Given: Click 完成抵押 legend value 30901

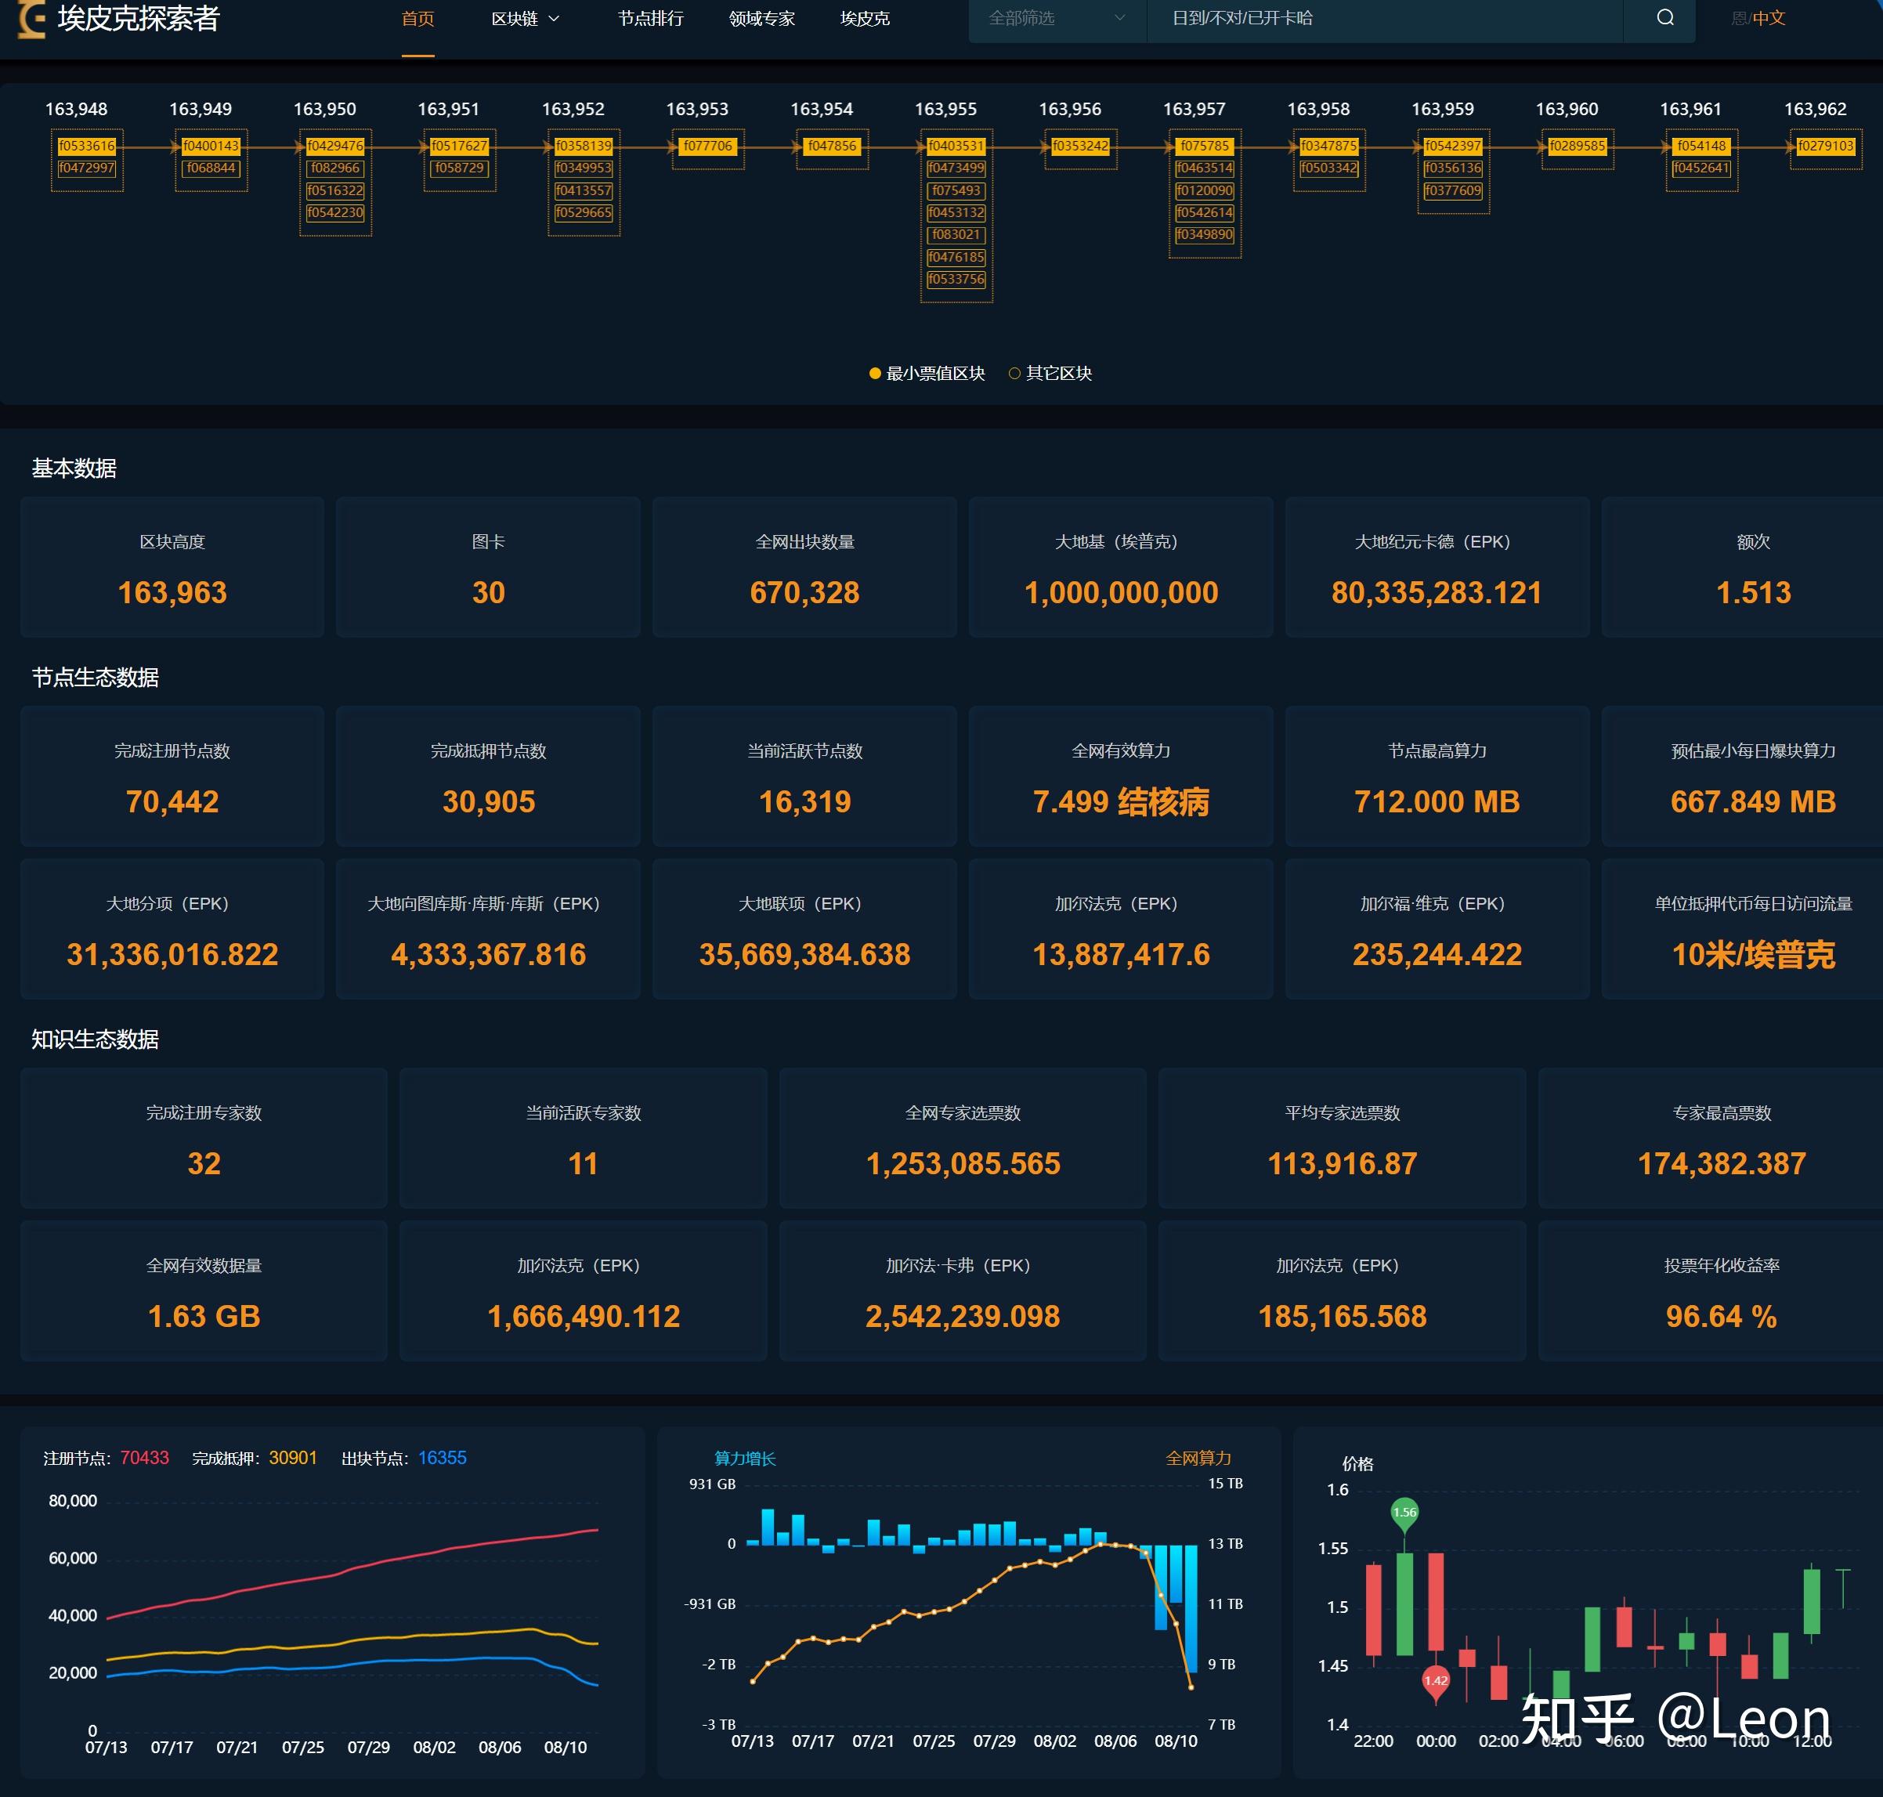Looking at the screenshot, I should [293, 1458].
